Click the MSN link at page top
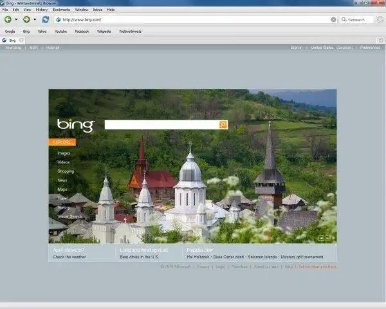Image resolution: width=386 pixels, height=309 pixels. click(x=33, y=48)
